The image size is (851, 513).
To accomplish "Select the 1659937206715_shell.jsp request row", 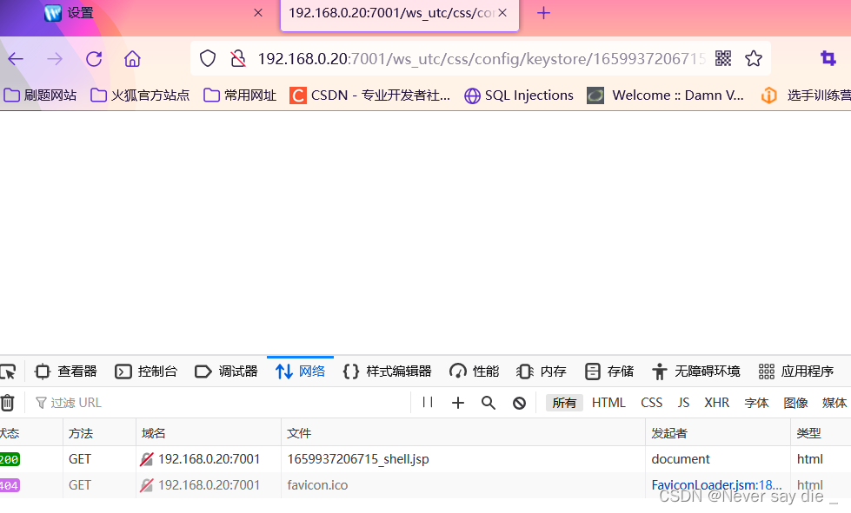I will tap(357, 458).
